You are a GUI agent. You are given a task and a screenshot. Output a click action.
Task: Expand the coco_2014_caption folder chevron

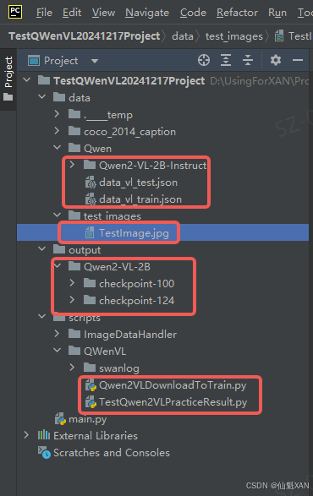57,131
